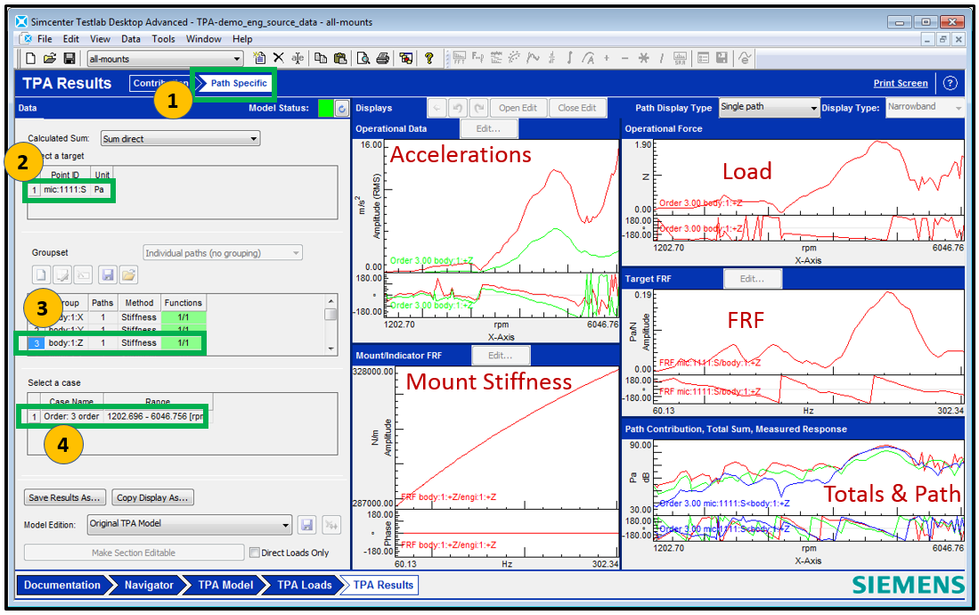The image size is (979, 615).
Task: Click the Paste clipboard toolbar icon
Action: [x=340, y=58]
